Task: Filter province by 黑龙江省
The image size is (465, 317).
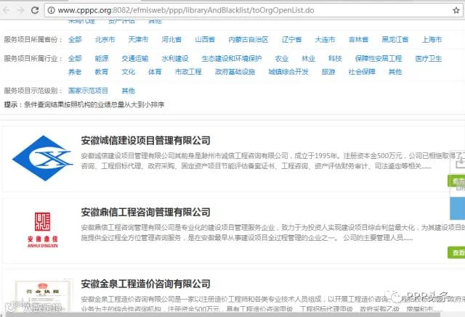Action: tap(395, 39)
